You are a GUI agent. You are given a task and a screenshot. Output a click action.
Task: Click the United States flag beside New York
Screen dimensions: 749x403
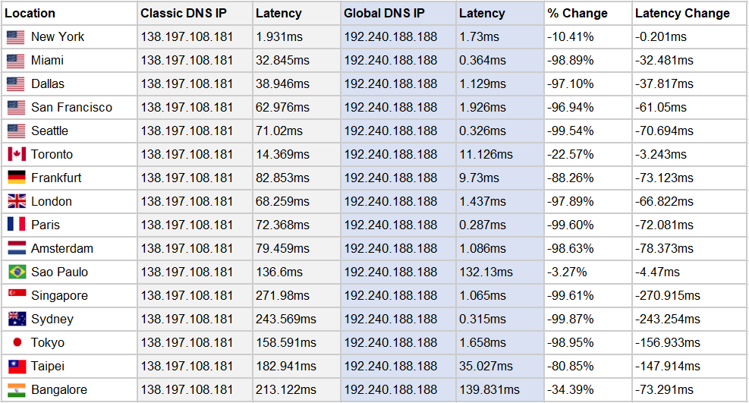[x=16, y=37]
